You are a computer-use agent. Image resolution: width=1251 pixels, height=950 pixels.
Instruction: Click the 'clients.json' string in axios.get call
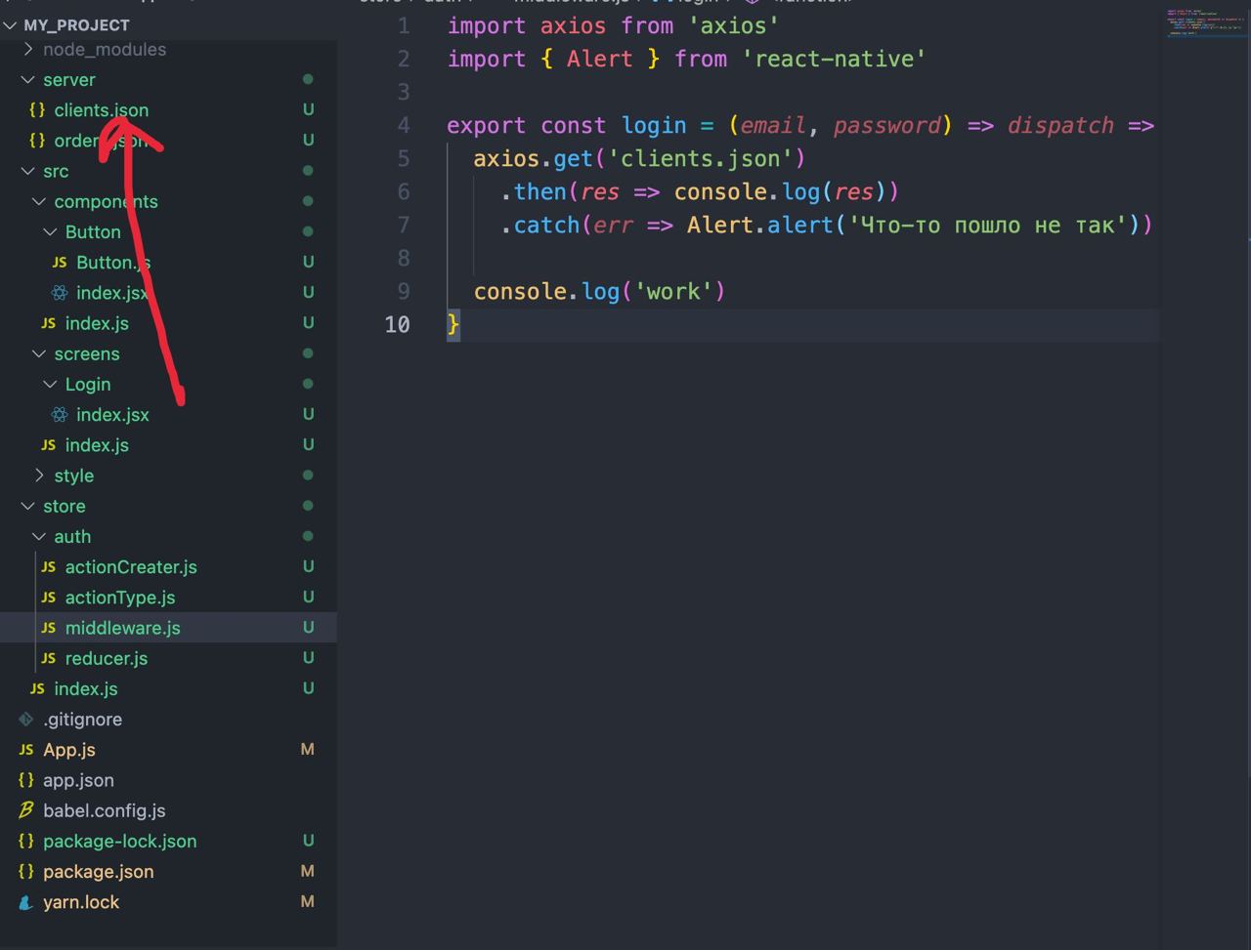click(x=707, y=158)
